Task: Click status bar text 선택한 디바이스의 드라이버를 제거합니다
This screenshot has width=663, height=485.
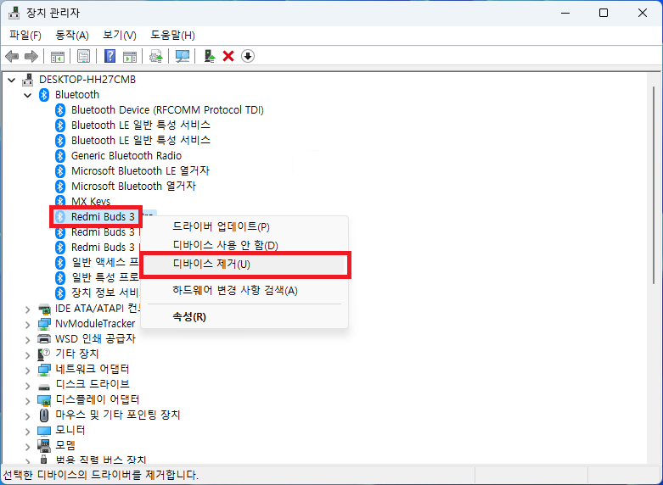Action: coord(101,475)
